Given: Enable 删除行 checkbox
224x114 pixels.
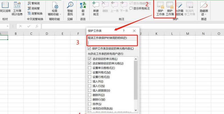Looking at the screenshot, I should tap(89, 99).
